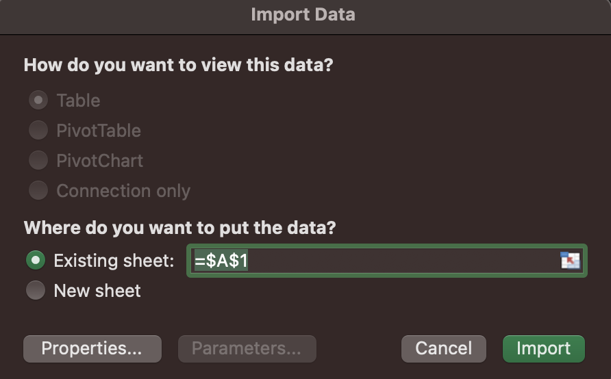
Task: Choose the New sheet radio button circle
Action: point(36,291)
